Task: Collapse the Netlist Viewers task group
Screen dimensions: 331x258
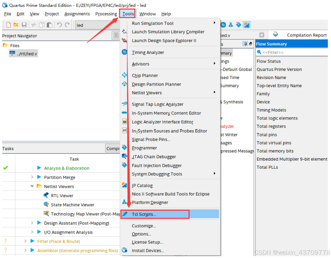Action: (32, 186)
